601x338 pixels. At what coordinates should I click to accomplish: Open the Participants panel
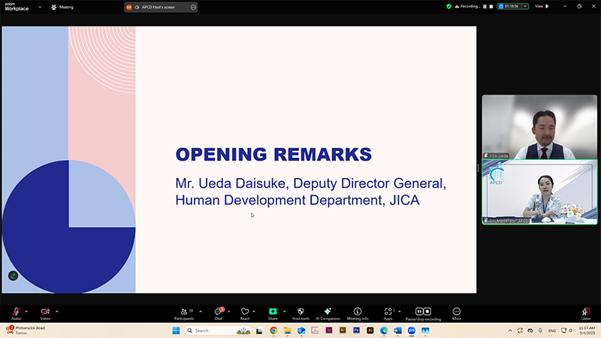click(184, 312)
